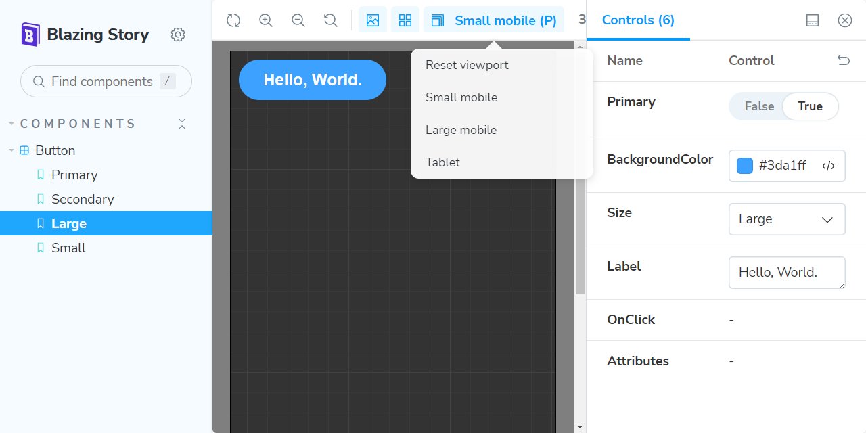The width and height of the screenshot is (866, 433).
Task: Toggle the canvas grid overlay
Action: [405, 20]
